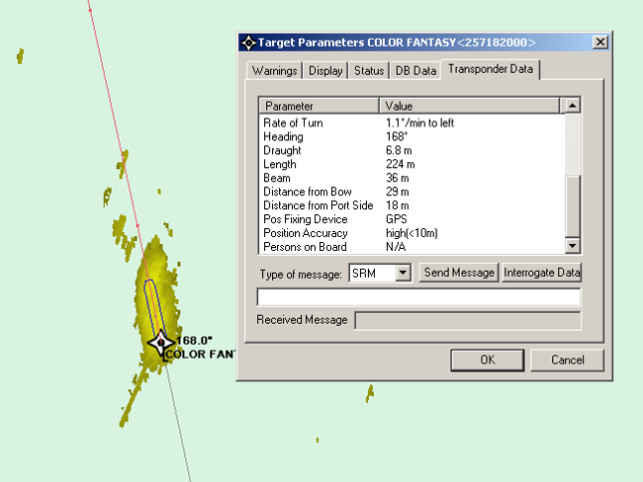Click the 1.1°/min to left value

419,122
